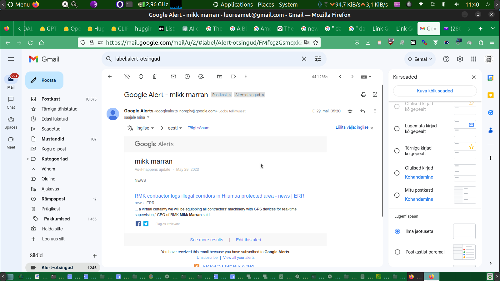Click Koosta compose button
Screen dimensions: 500x281
44,80
